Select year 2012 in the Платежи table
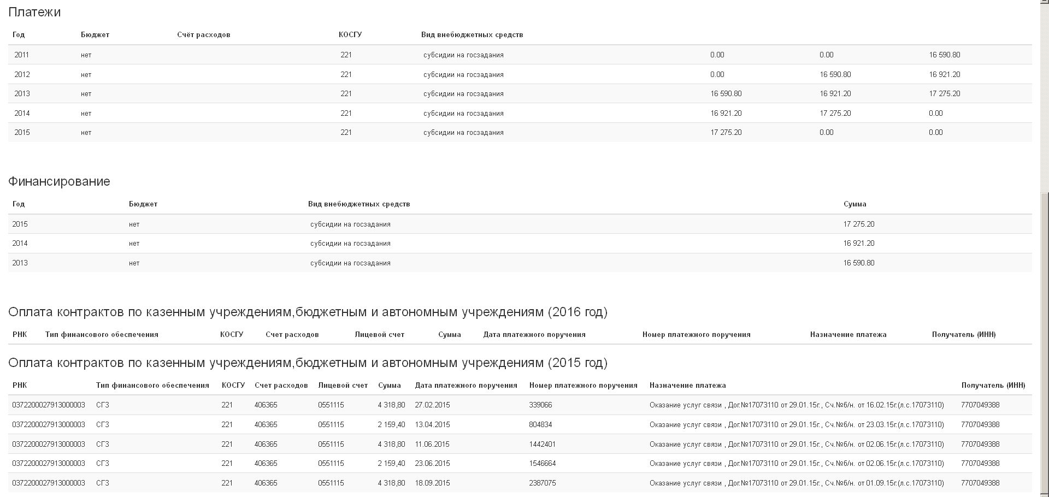Screen dimensions: 1049x497 (22, 74)
